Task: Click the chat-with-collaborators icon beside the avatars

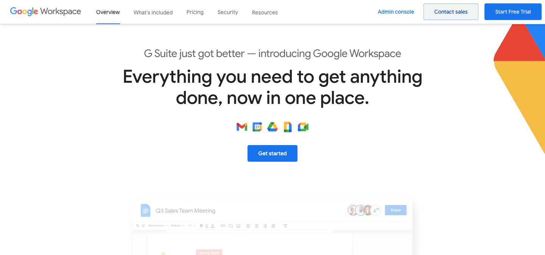Action: coord(376,210)
